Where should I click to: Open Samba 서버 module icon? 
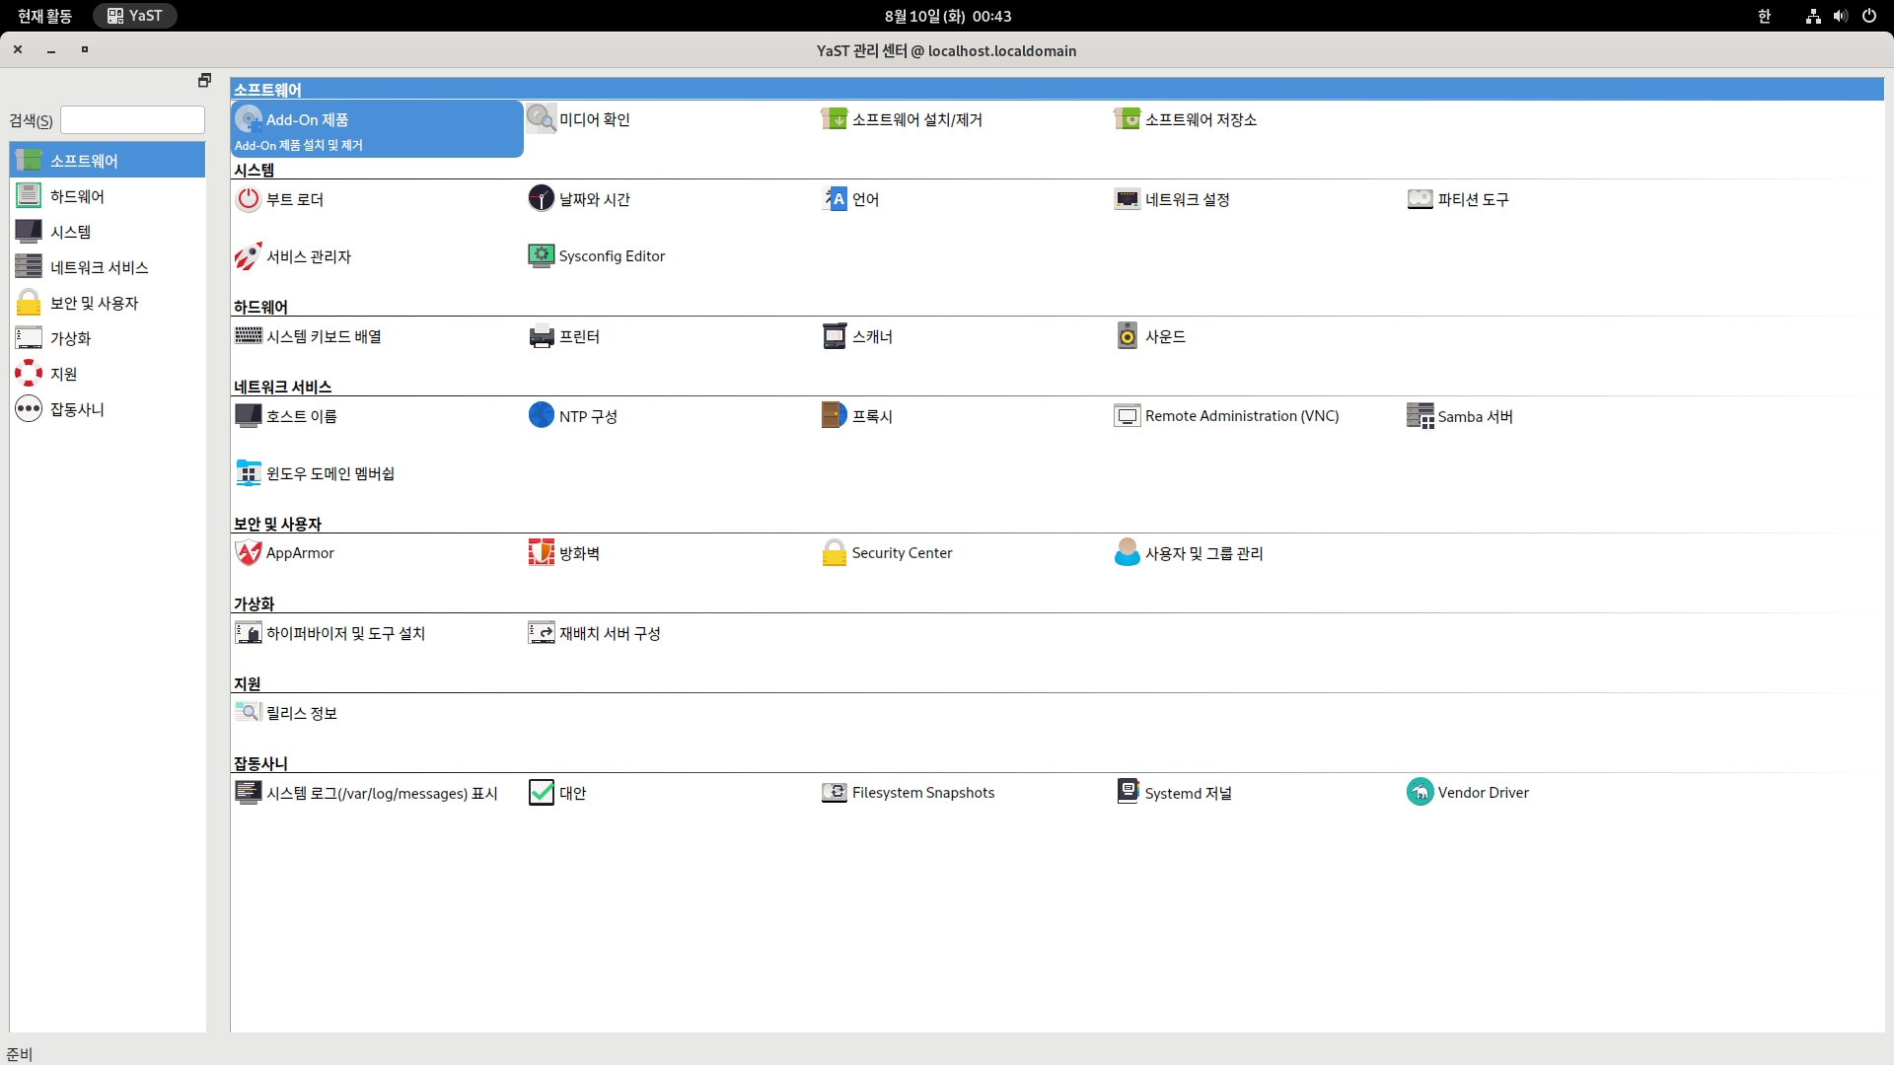(1420, 416)
